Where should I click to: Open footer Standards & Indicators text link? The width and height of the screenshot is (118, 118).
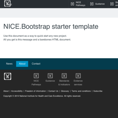(x=64, y=83)
